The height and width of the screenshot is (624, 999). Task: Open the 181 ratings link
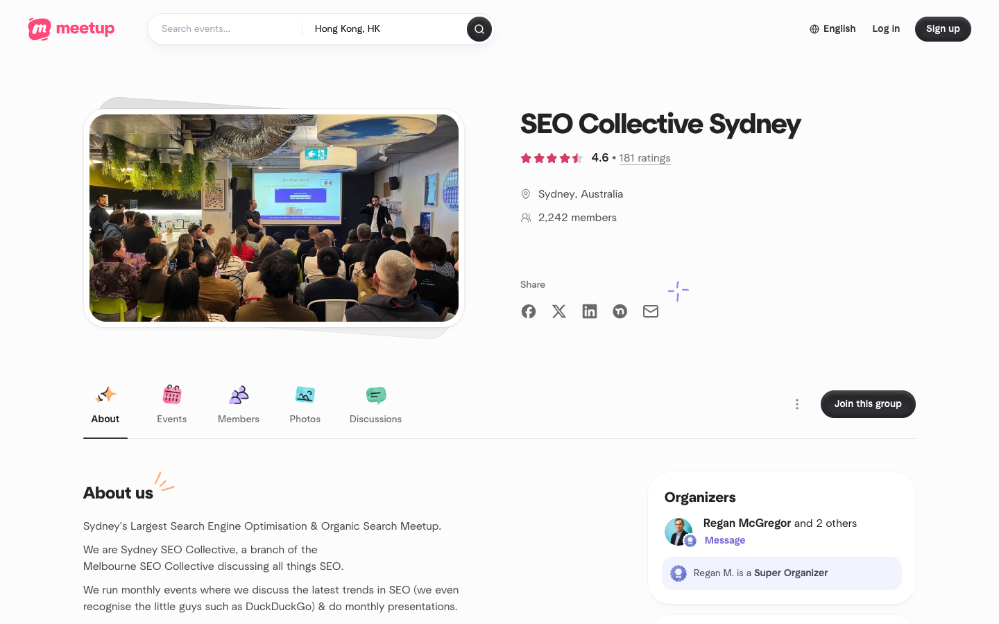[x=645, y=158]
